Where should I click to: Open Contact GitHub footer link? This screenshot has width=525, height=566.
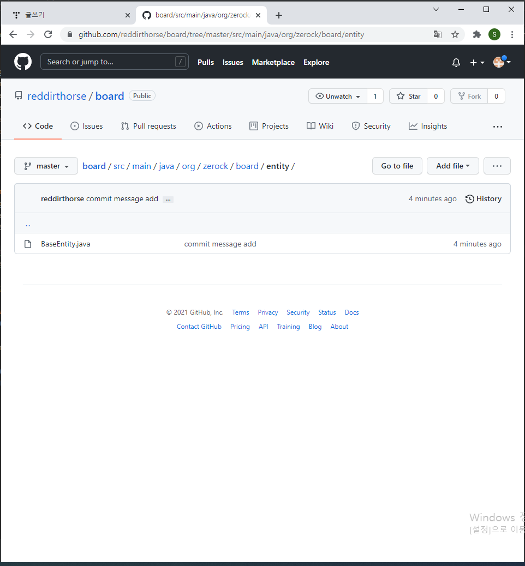tap(199, 326)
